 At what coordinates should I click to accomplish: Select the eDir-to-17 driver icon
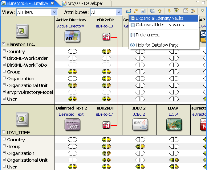tap(106, 125)
